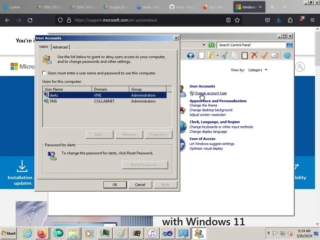320x240 pixels.
Task: Close the User Accounts dialog
Action: (x=176, y=38)
